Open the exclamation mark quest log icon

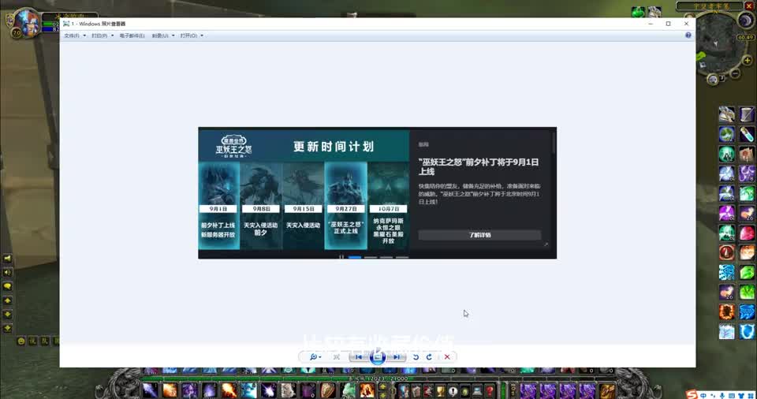pyautogui.click(x=453, y=390)
